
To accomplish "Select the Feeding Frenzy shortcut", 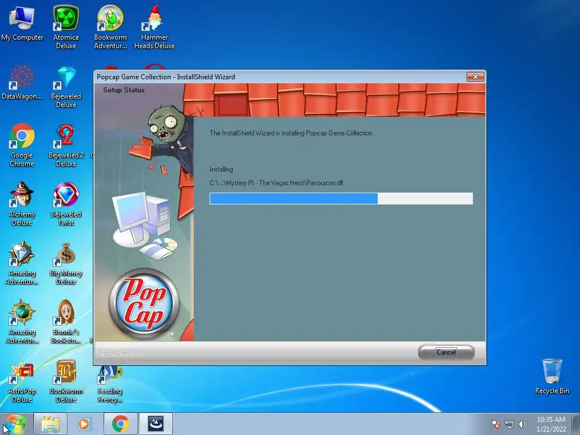I will coord(110,385).
